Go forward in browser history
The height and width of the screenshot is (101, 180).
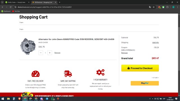coord(6,7)
